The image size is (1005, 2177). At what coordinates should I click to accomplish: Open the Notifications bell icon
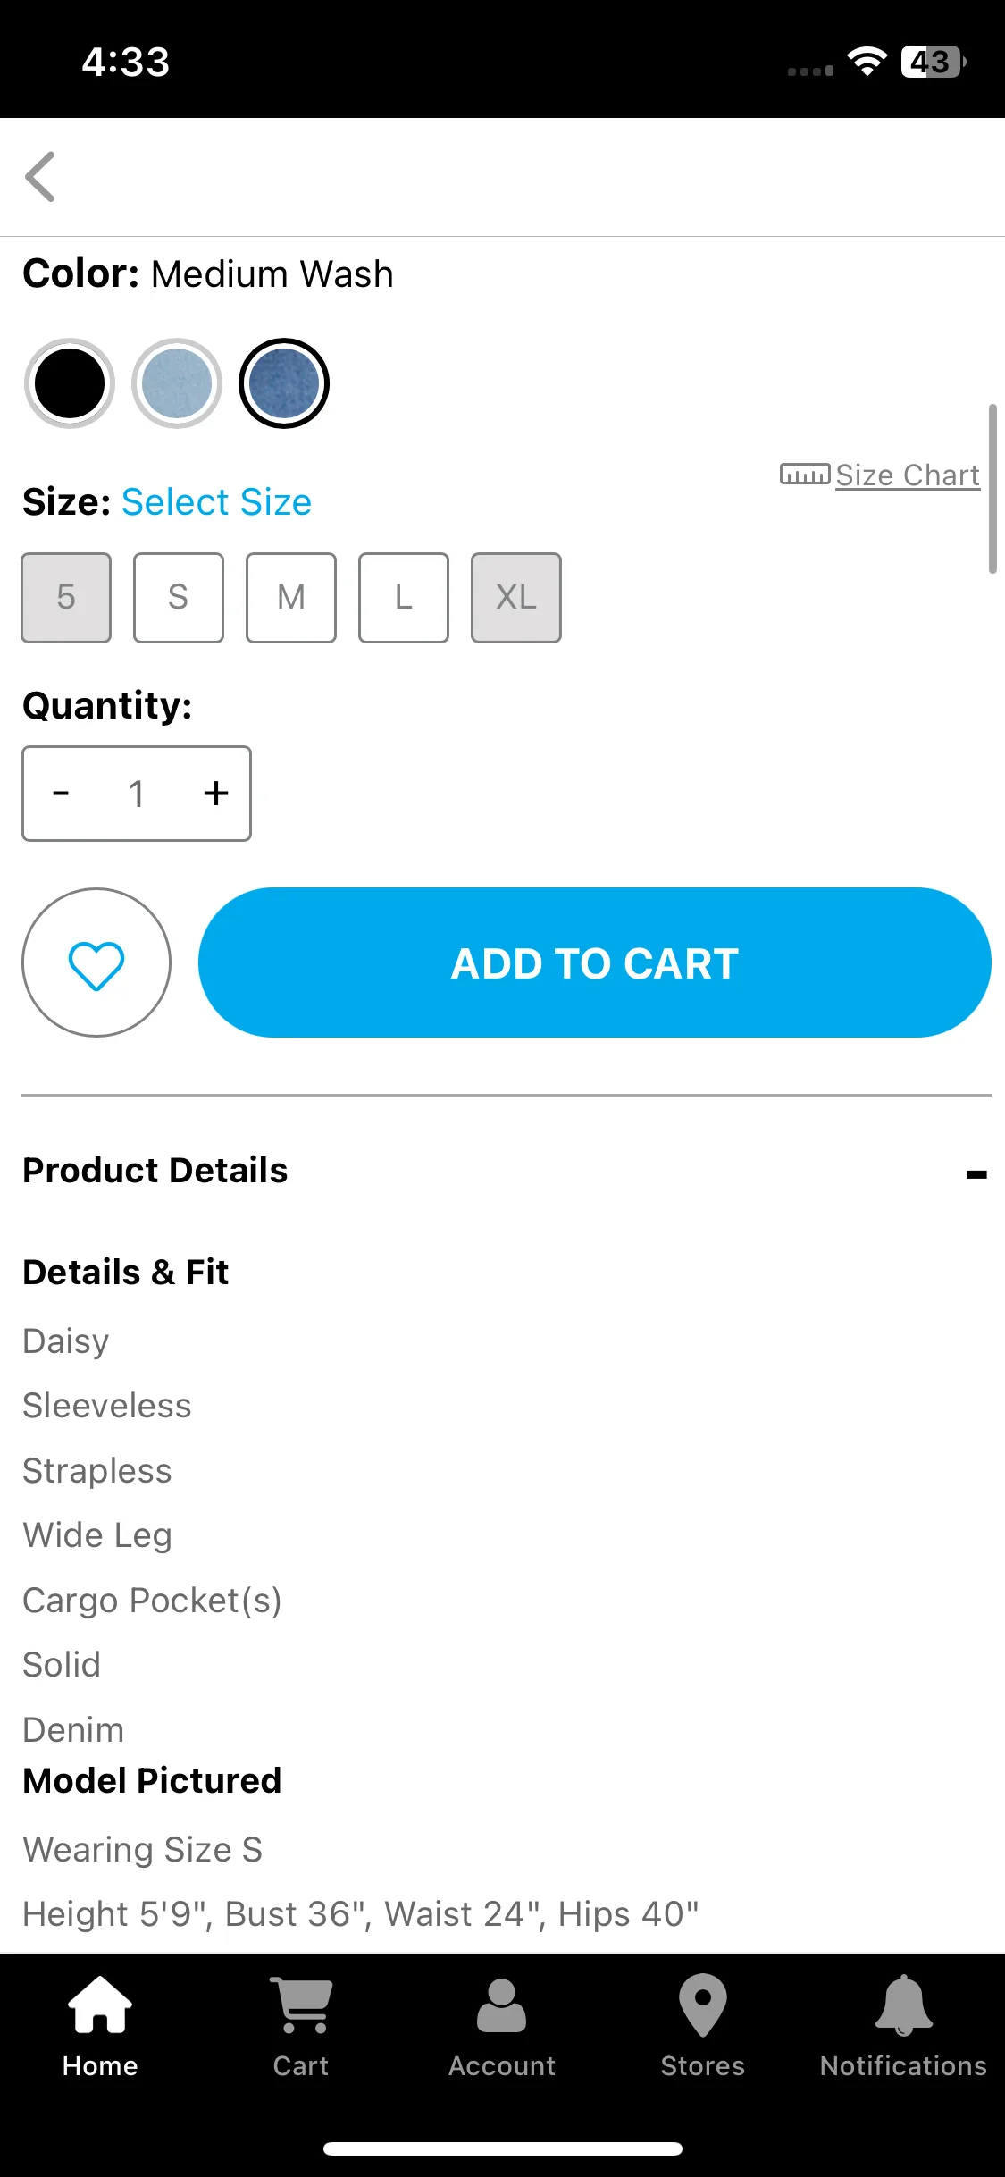903,2005
